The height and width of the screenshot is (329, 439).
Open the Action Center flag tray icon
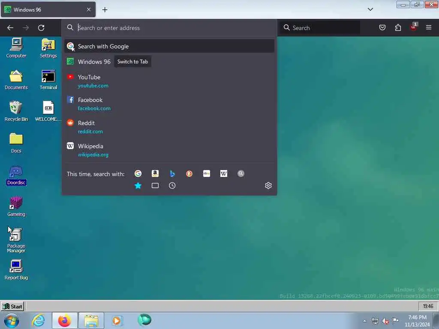[395, 320]
